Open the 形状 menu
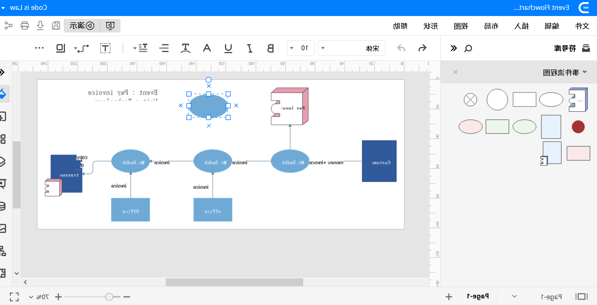This screenshot has height=305, width=597. (430, 26)
